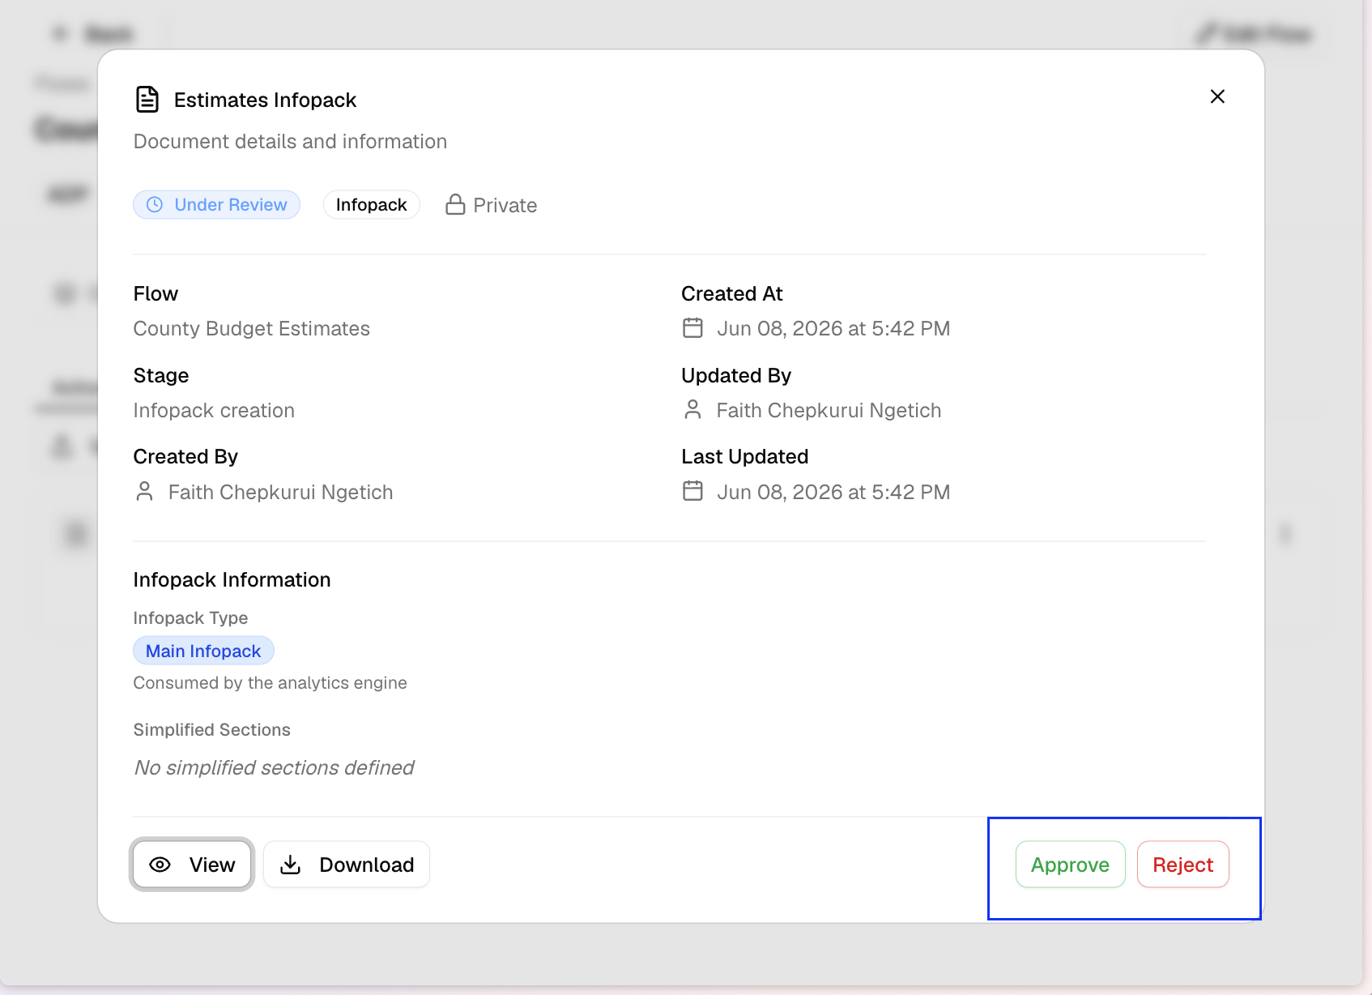The image size is (1372, 995).
Task: Click the No simplified sections defined text
Action: click(274, 767)
